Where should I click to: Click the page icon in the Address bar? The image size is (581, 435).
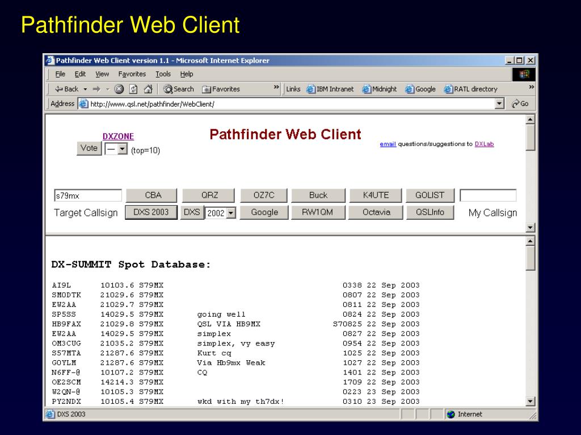point(84,104)
